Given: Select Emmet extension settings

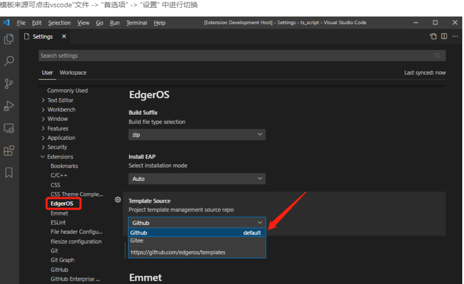Looking at the screenshot, I should pos(59,213).
